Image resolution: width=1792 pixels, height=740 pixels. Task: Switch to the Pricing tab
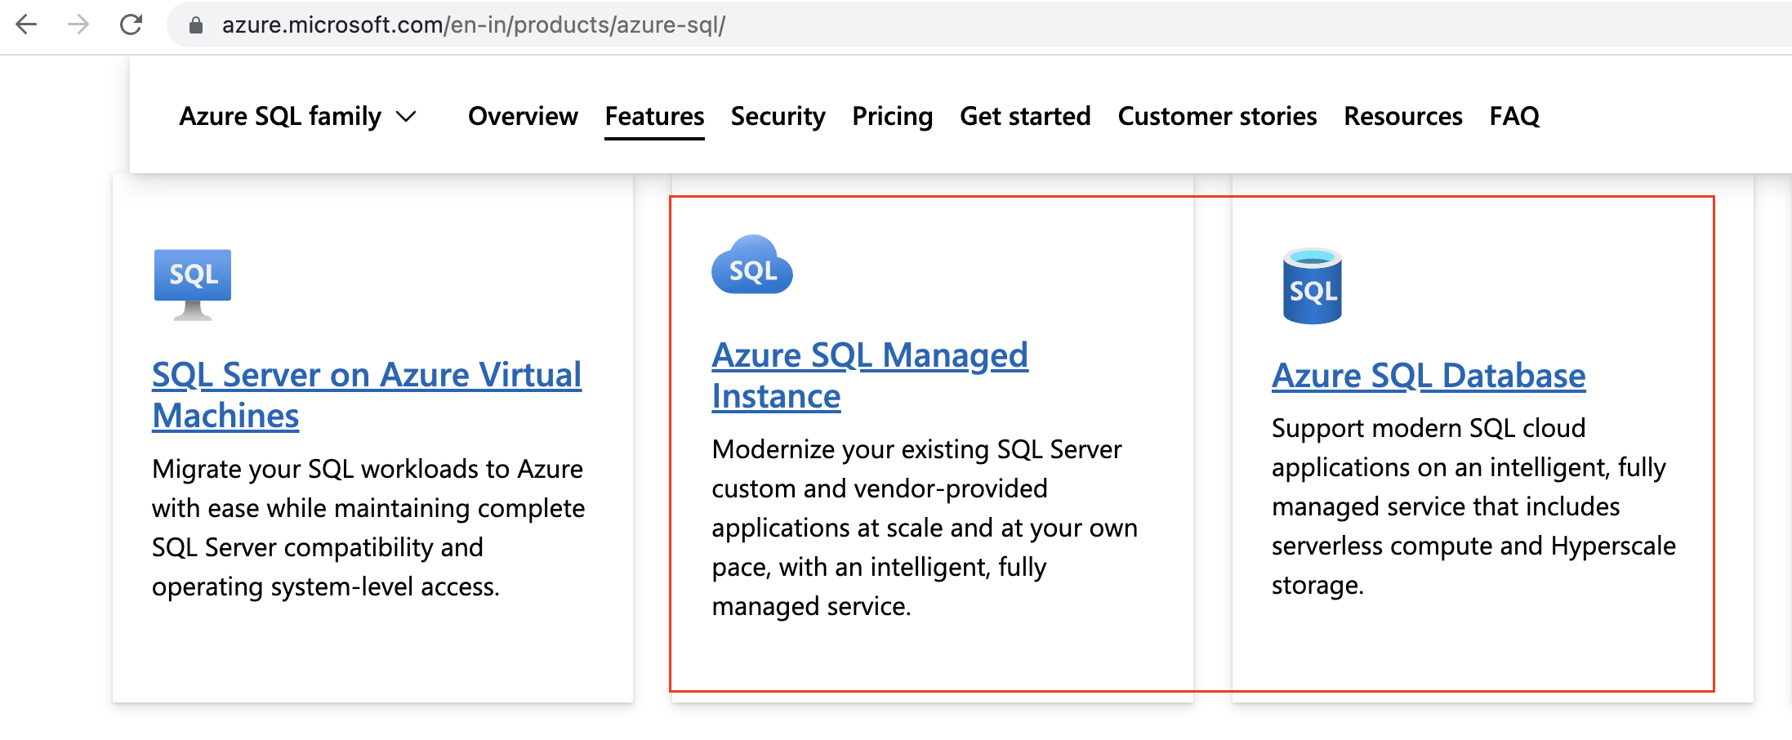coord(892,117)
